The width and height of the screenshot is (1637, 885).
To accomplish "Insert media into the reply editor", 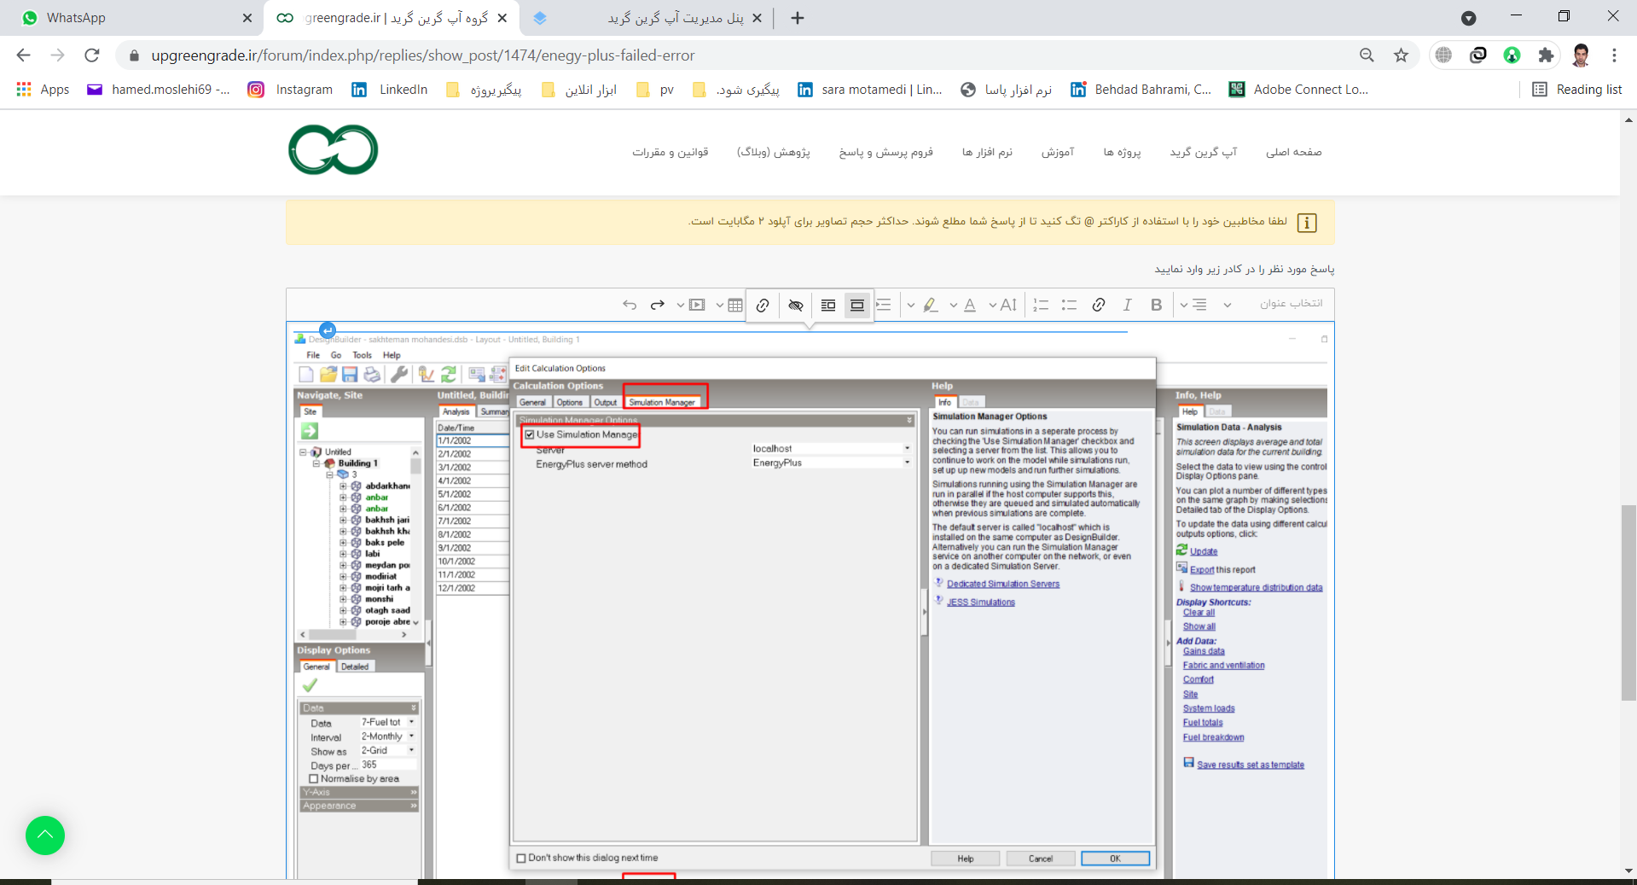I will click(x=698, y=305).
